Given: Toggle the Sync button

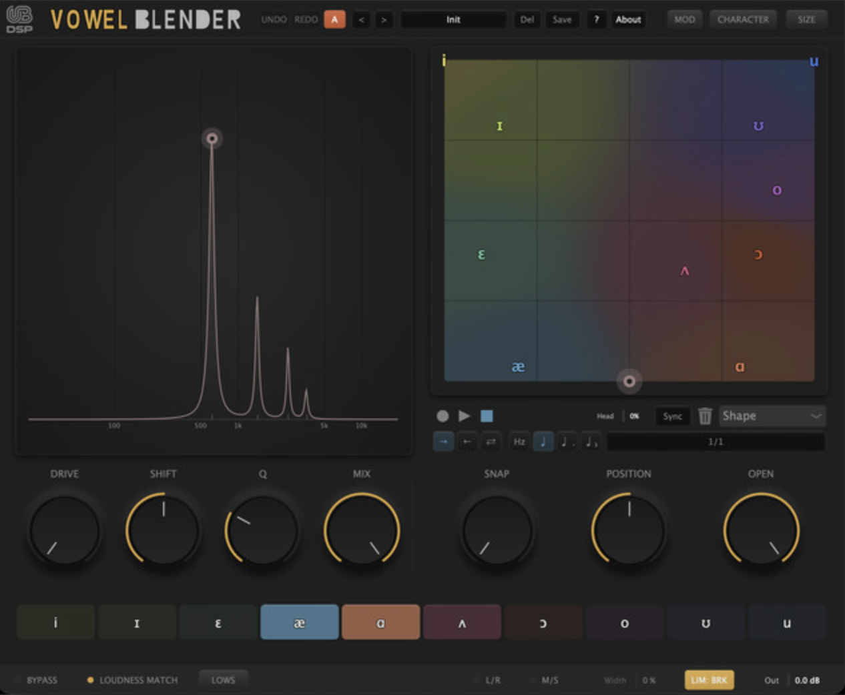Looking at the screenshot, I should (672, 416).
